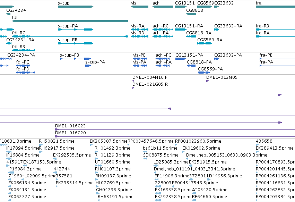The height and width of the screenshot is (202, 295).
Task: Click EST LD25085.3prime
Action: point(156,166)
